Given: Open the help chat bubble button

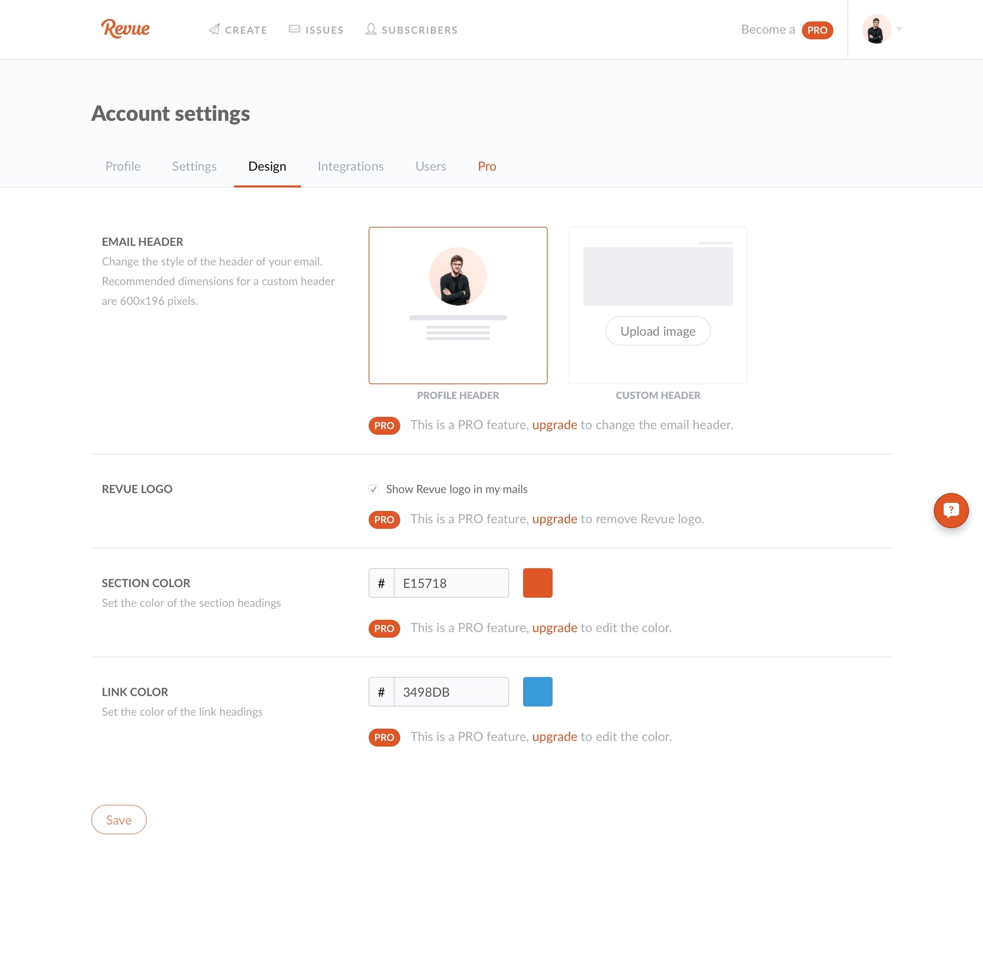Looking at the screenshot, I should tap(950, 510).
